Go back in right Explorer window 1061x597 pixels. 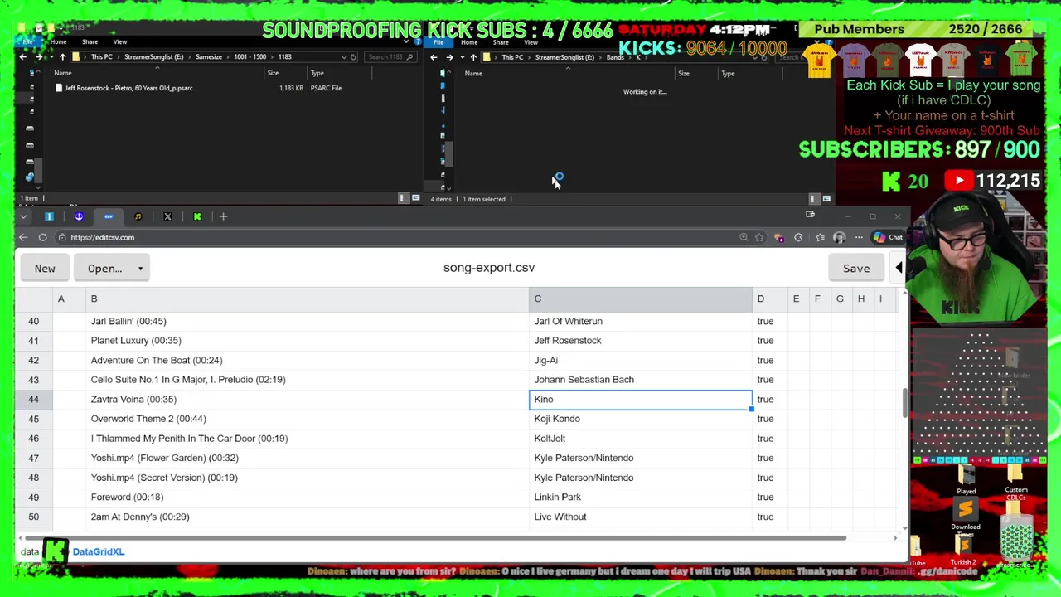coord(434,57)
